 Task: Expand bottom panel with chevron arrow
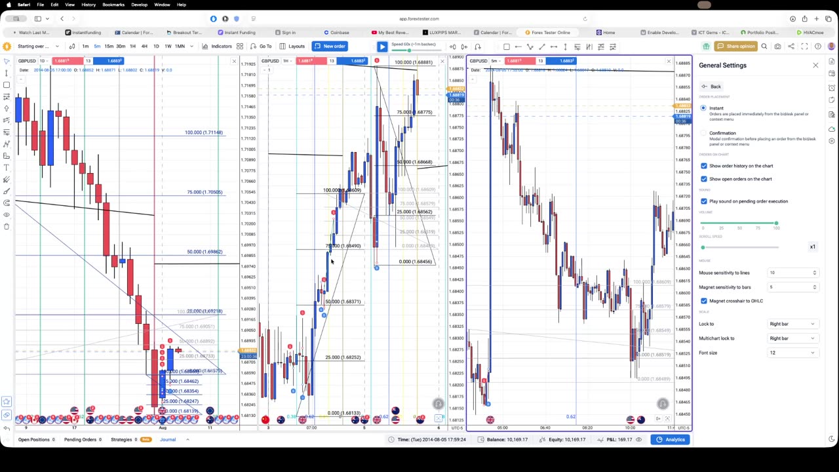[x=187, y=440]
